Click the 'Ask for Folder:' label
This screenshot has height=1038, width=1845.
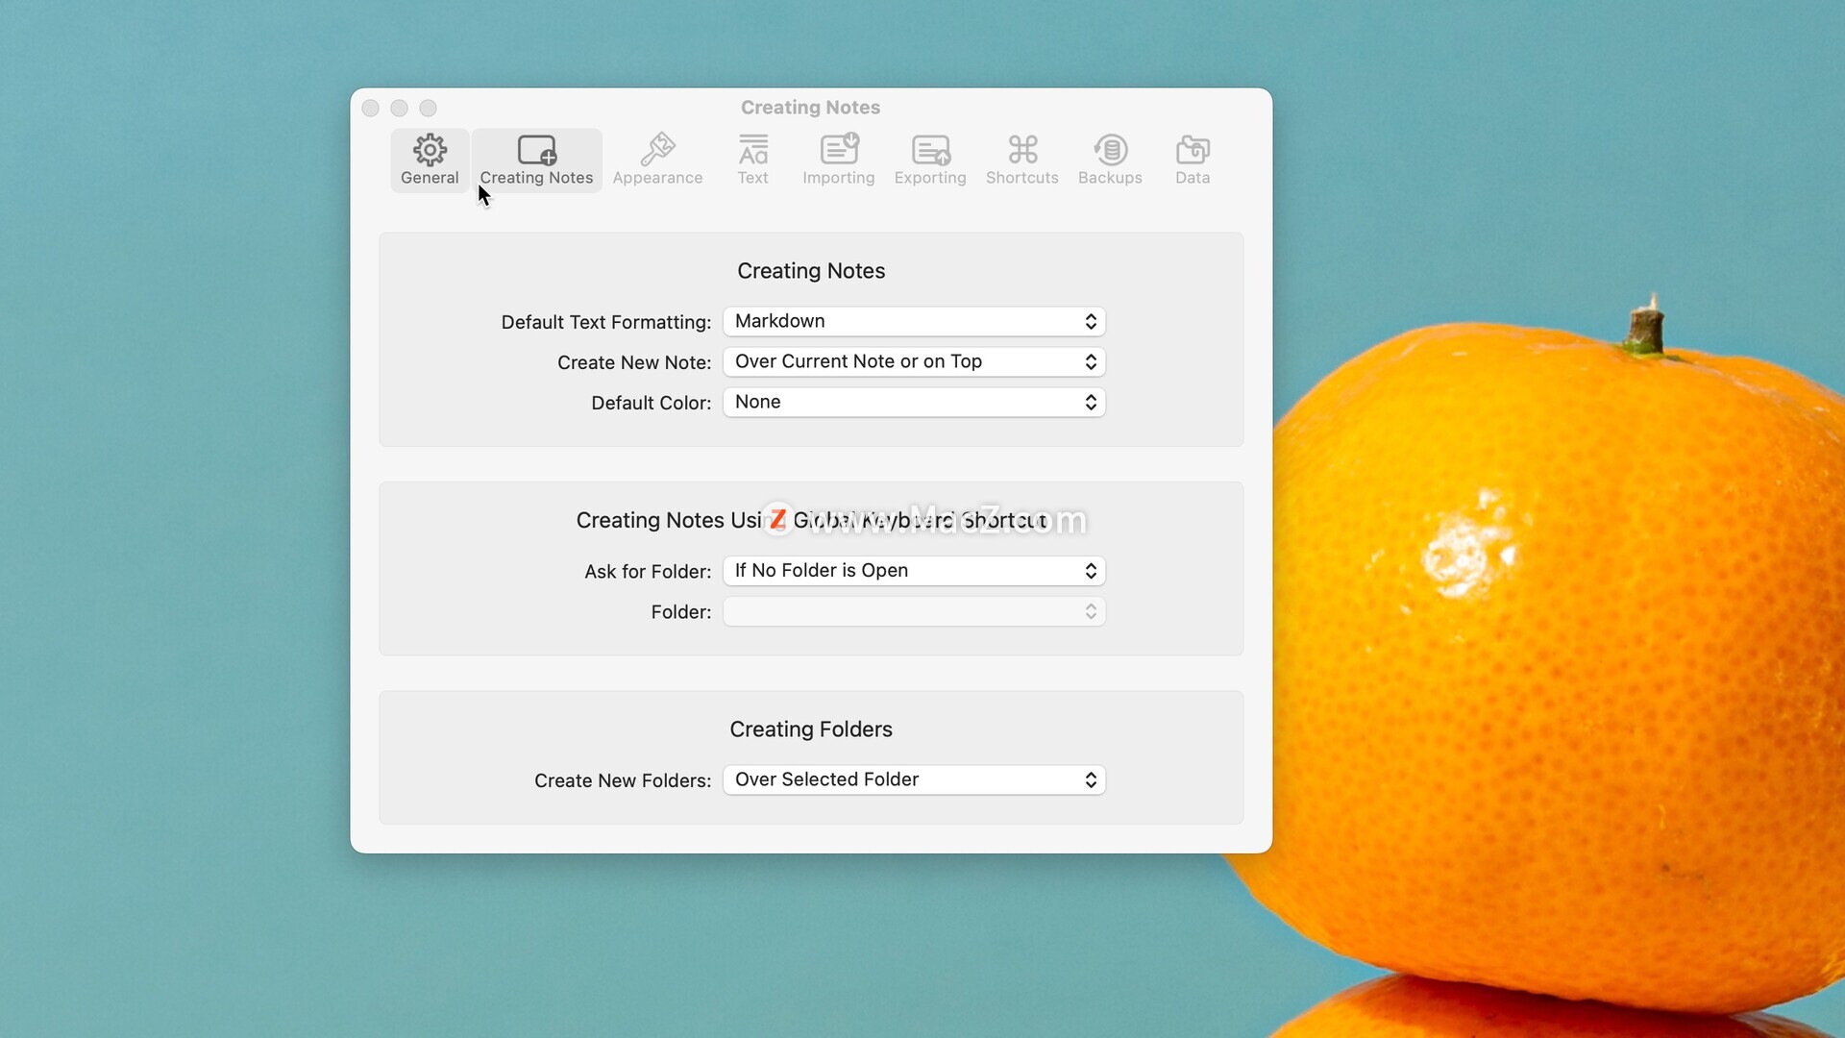click(648, 572)
